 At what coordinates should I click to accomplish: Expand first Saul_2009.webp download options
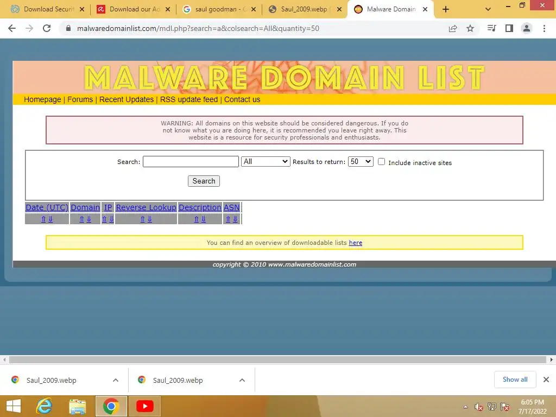click(x=116, y=380)
